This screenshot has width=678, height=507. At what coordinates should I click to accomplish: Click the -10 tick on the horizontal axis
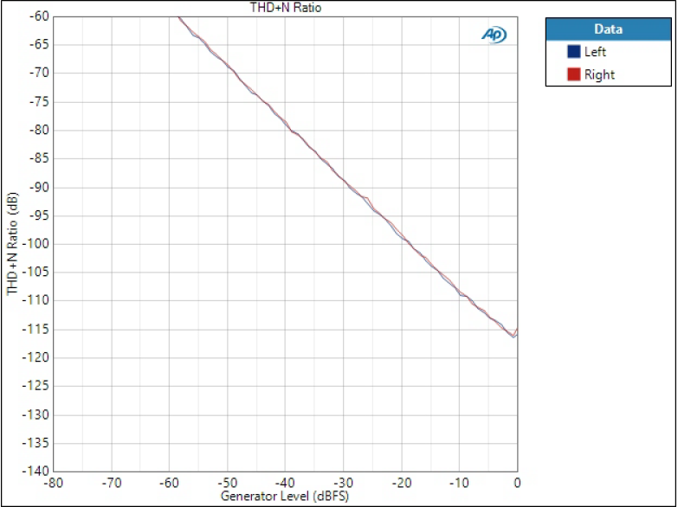click(459, 483)
